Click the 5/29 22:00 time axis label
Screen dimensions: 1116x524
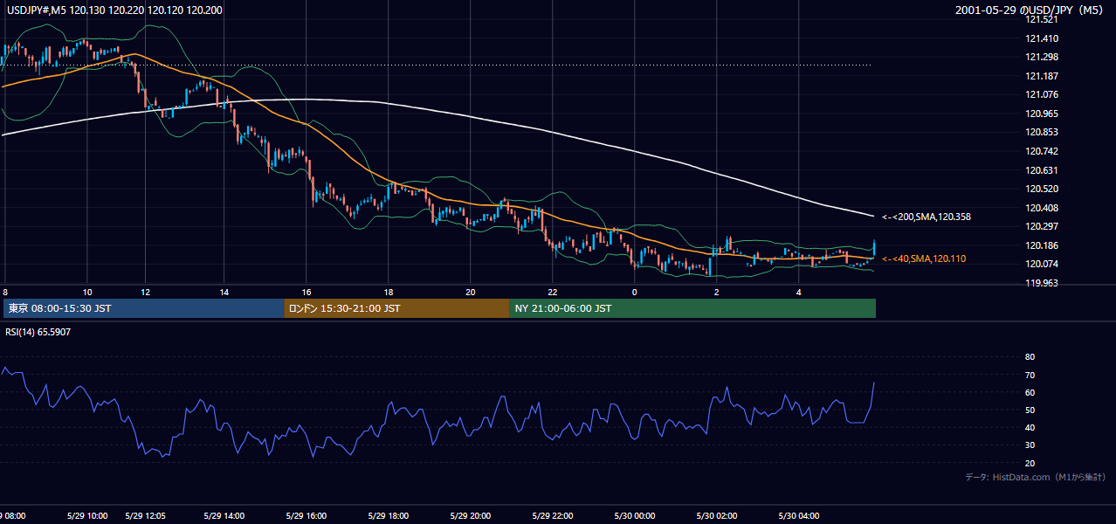tap(552, 515)
